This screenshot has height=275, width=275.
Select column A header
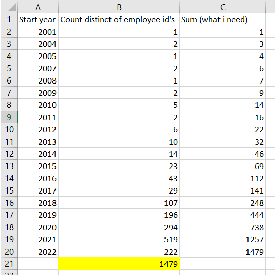tap(38, 7)
